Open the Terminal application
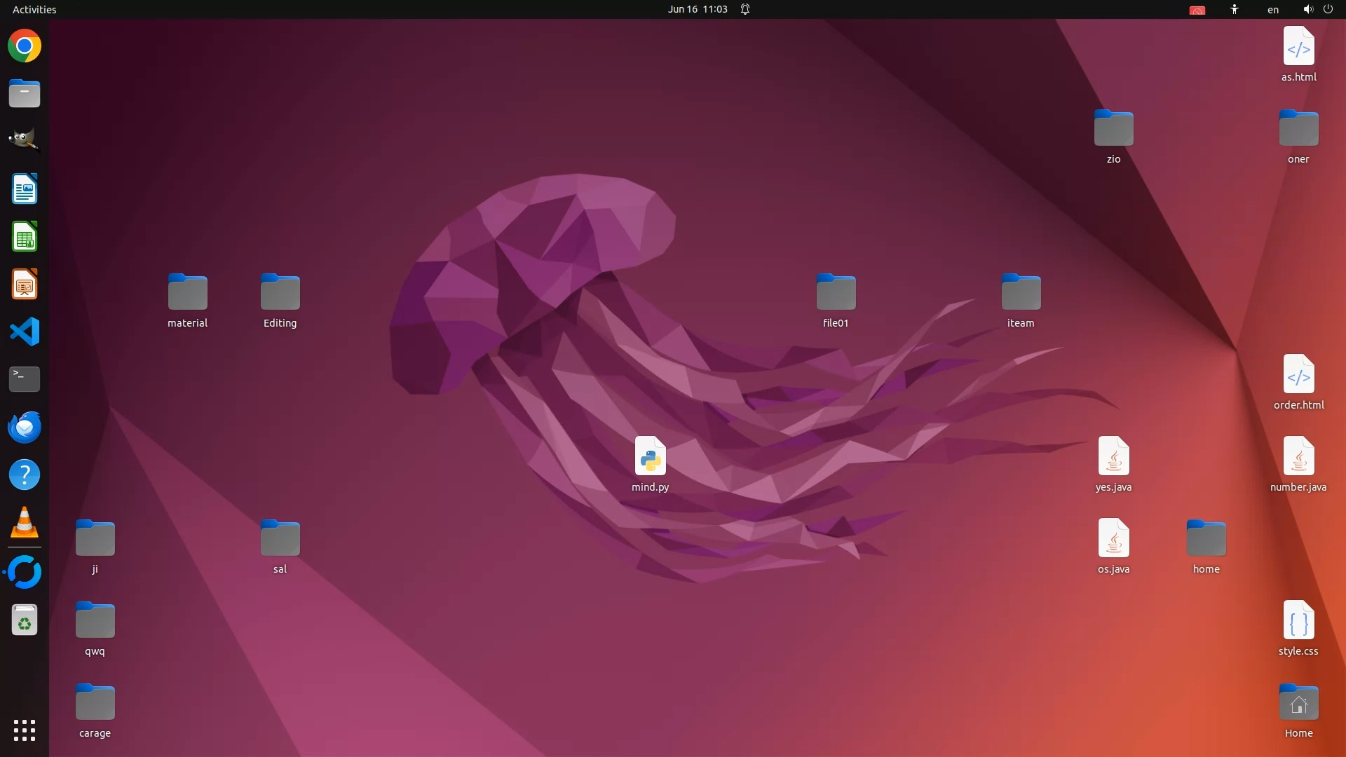1346x757 pixels. tap(25, 379)
